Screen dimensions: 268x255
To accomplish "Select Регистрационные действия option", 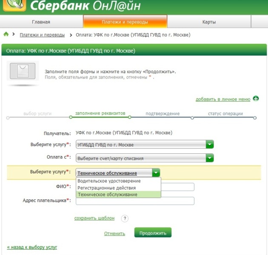I will [118, 188].
